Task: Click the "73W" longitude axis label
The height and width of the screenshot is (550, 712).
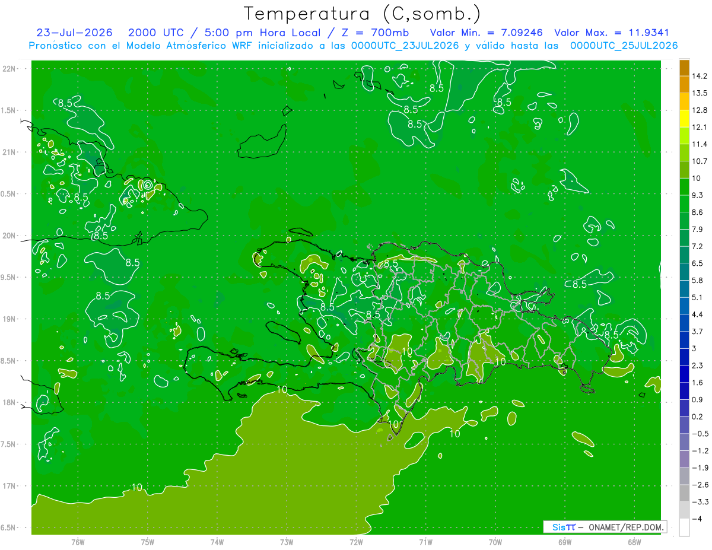Action: (287, 542)
